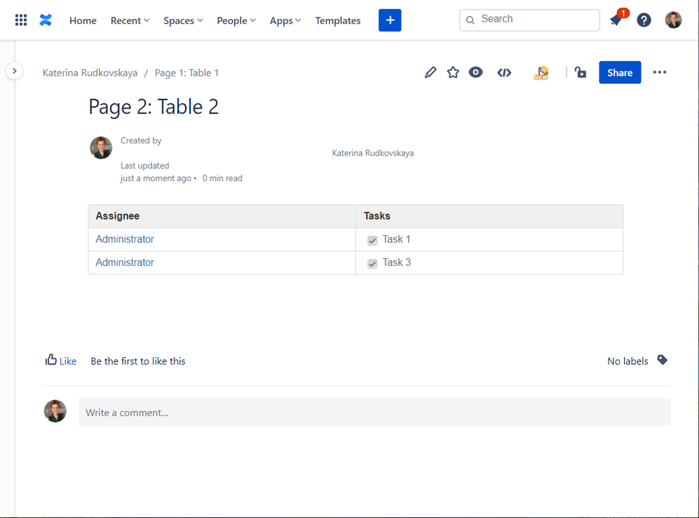Click the page title Page 2: Table 2

coord(154,106)
